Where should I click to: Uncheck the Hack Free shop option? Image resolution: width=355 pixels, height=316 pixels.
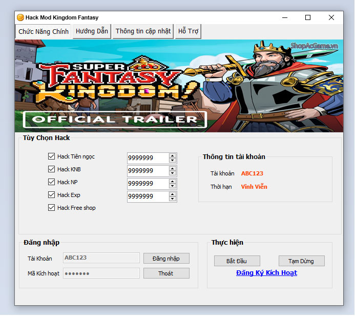coord(51,208)
